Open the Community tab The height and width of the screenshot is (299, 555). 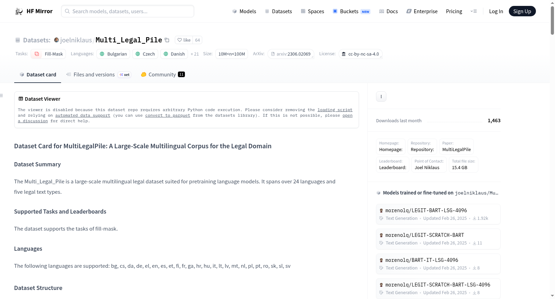point(163,74)
